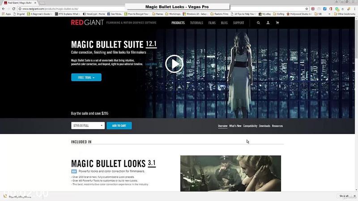Select the Red Giant browser tab
The height and width of the screenshot is (201, 358).
tap(20, 3)
